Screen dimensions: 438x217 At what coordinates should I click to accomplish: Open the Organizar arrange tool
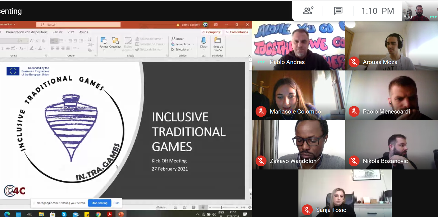115,43
